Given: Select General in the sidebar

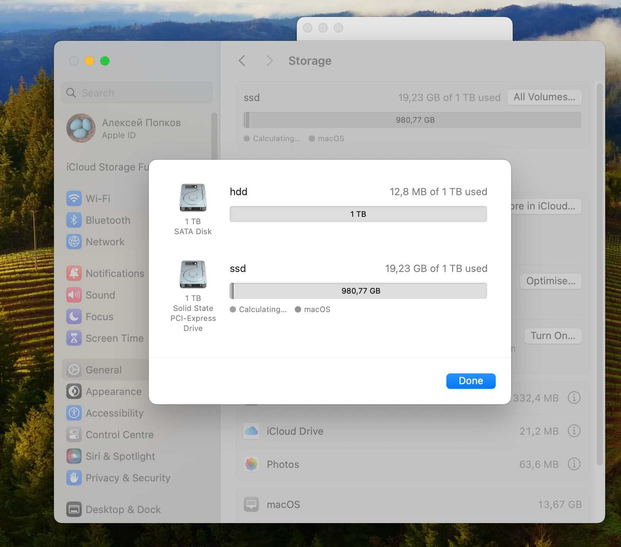Looking at the screenshot, I should [105, 370].
